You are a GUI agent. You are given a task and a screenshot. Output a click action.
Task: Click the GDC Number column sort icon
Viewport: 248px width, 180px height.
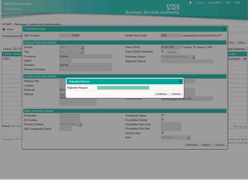point(5,54)
